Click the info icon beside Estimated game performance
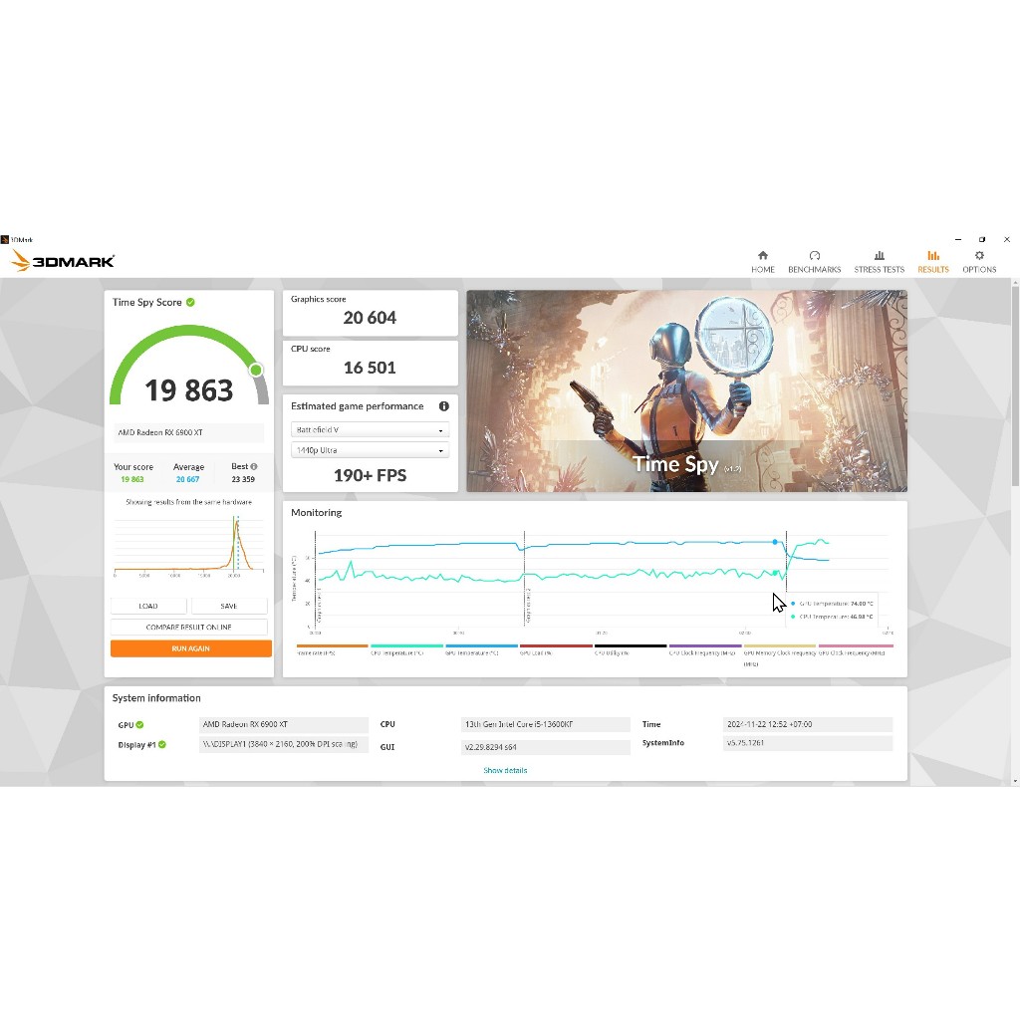This screenshot has width=1020, height=1020. pos(443,406)
